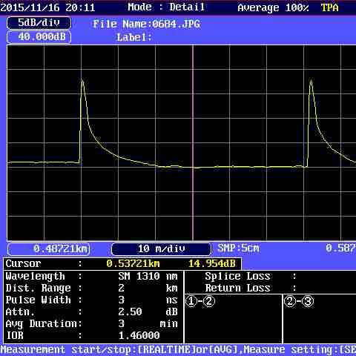356x356 pixels.
Task: Select the 40.000dB offset field
Action: point(39,37)
